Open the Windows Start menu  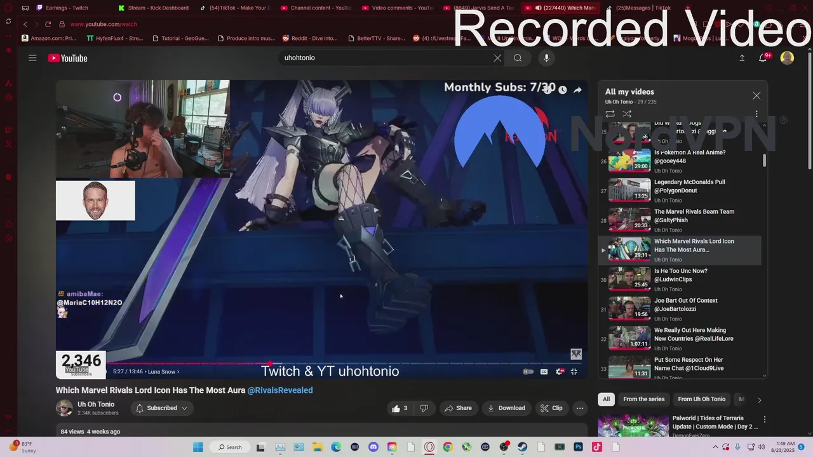click(198, 447)
